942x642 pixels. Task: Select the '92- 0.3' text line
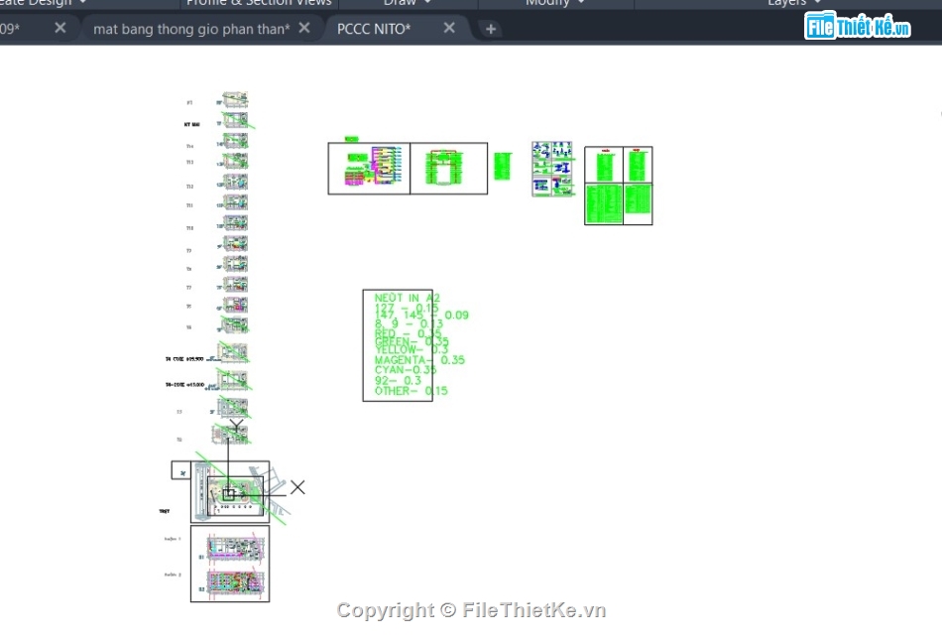[x=398, y=380]
